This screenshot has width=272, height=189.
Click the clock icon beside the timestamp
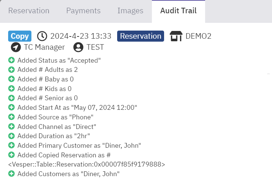[42, 36]
